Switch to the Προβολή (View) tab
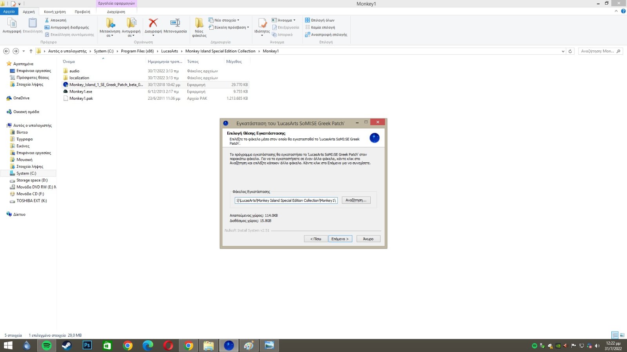The width and height of the screenshot is (627, 352). click(x=82, y=12)
